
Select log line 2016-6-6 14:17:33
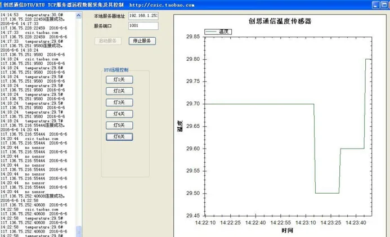click(x=19, y=24)
